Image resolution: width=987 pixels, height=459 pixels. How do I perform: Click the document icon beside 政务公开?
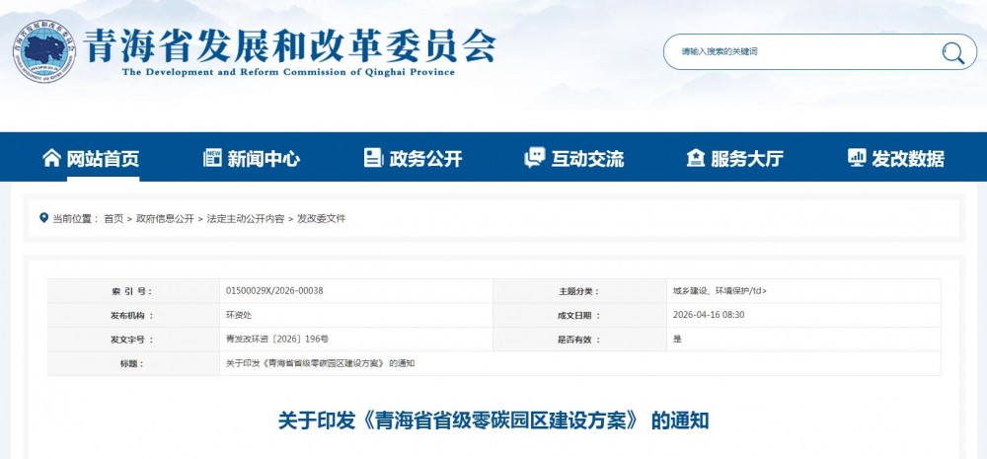[x=373, y=158]
